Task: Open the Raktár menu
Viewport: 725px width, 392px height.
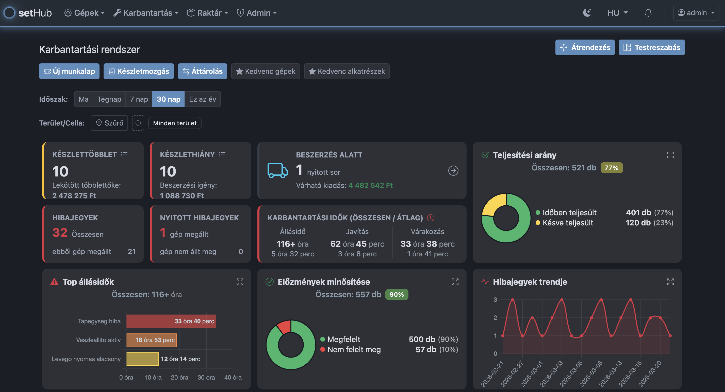Action: click(x=208, y=13)
